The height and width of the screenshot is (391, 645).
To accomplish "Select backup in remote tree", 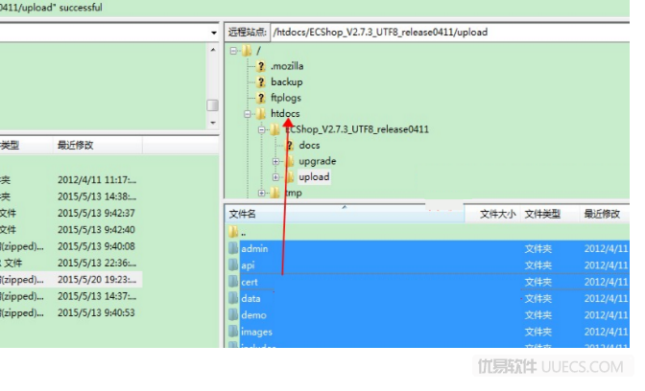I will click(x=287, y=82).
